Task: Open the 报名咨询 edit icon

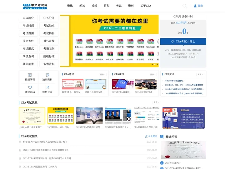Action: [x=47, y=87]
